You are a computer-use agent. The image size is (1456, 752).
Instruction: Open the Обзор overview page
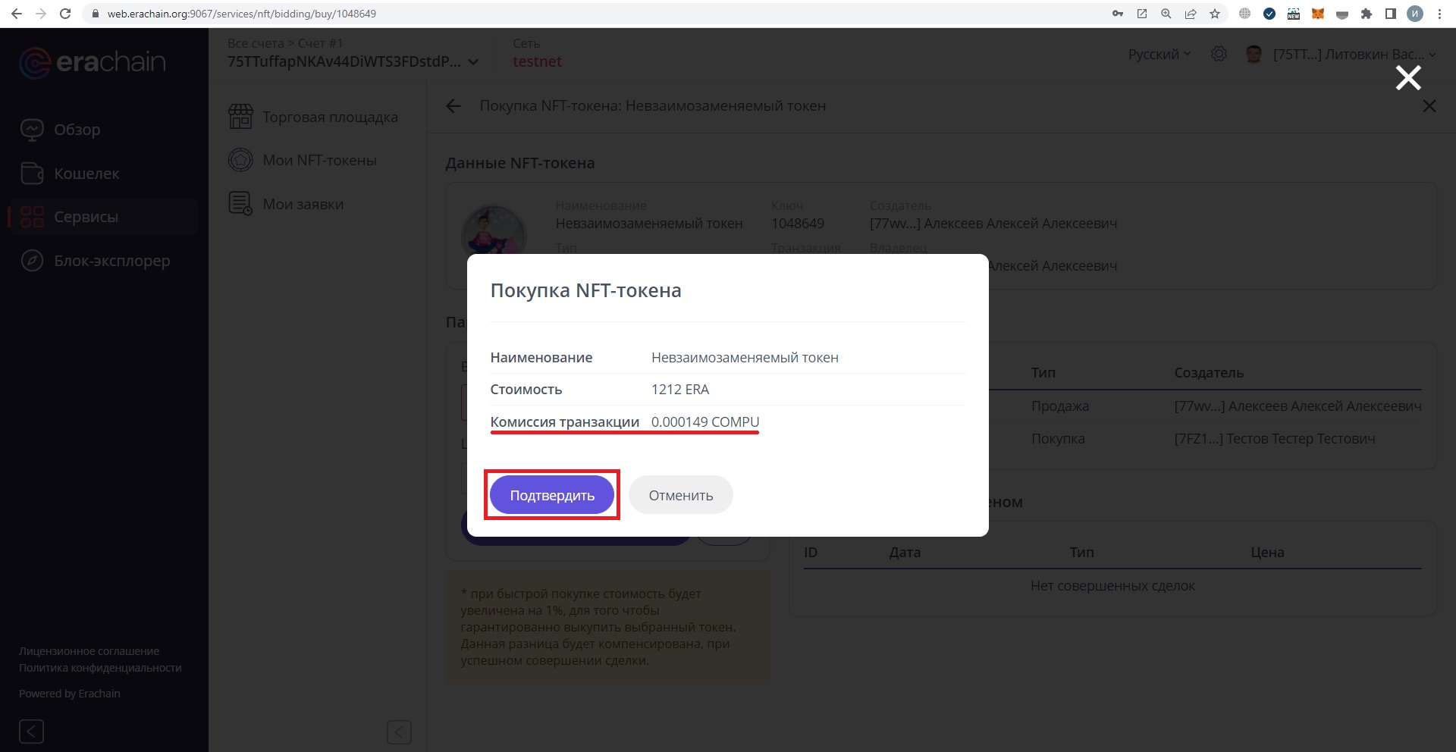click(77, 129)
